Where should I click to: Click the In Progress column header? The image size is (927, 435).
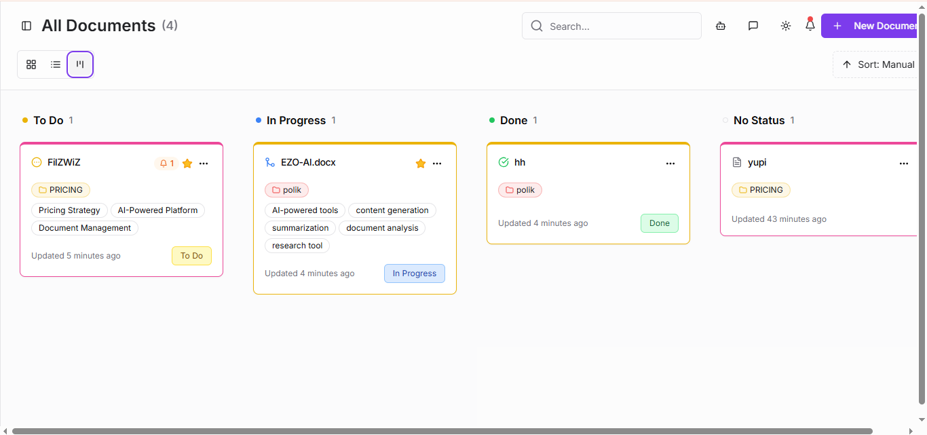(296, 120)
